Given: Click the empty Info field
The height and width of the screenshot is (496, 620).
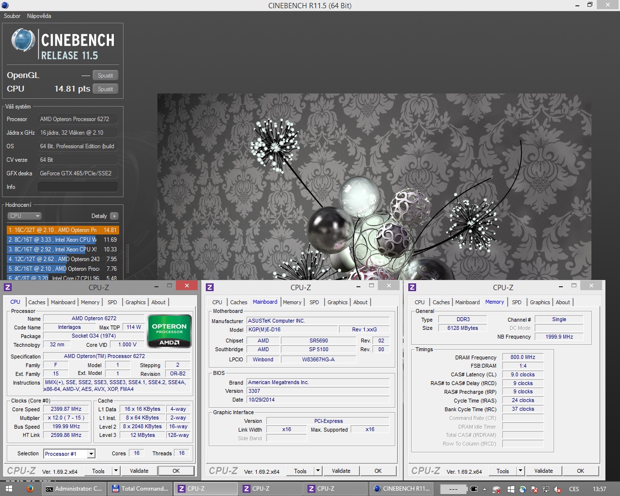Looking at the screenshot, I should (x=78, y=187).
